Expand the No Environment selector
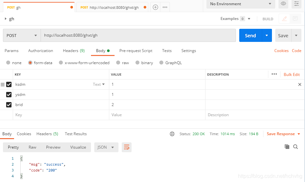Viewport: 305px width, 182px height. pyautogui.click(x=241, y=4)
